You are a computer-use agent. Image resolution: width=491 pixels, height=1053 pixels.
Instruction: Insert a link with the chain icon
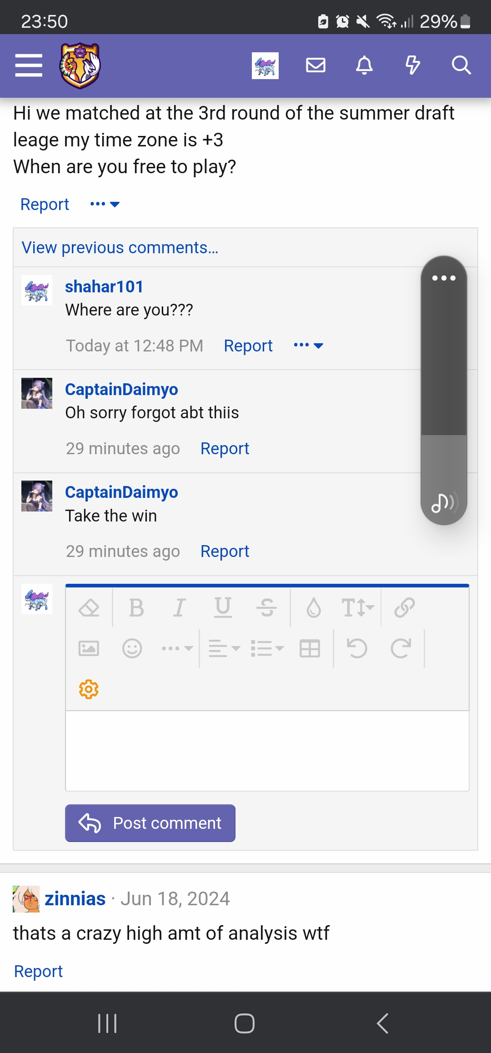coord(404,607)
